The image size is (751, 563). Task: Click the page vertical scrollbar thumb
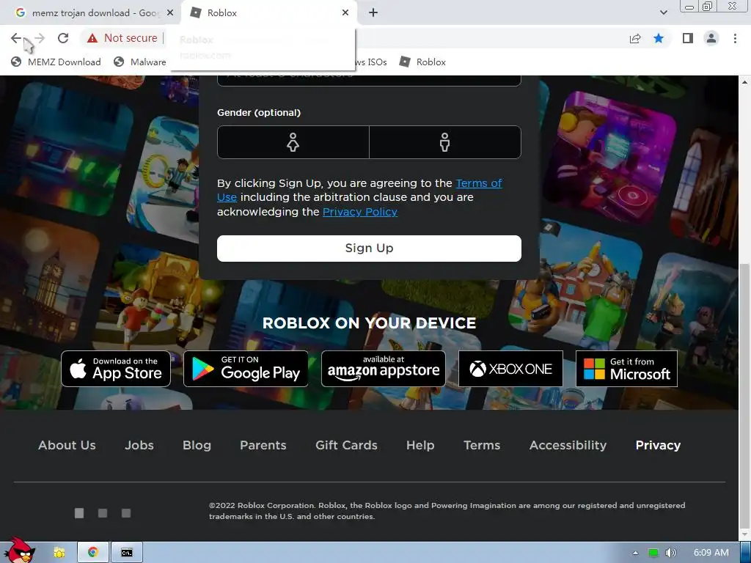pyautogui.click(x=745, y=395)
